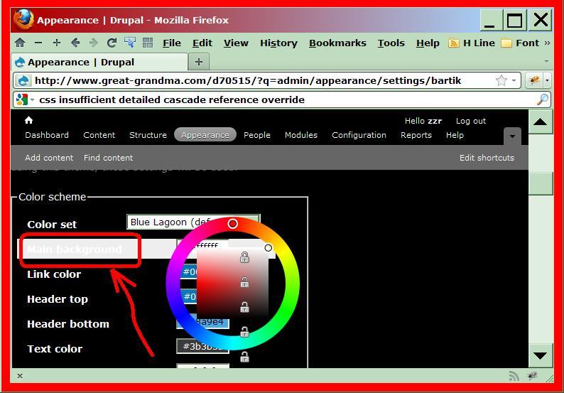Open the Structure admin page
The image size is (564, 393).
pos(148,135)
